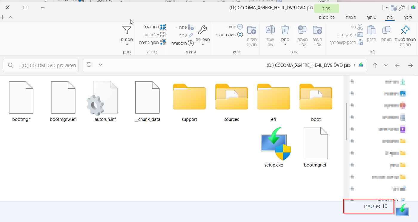
Task: Select the sources folder
Action: pyautogui.click(x=231, y=102)
